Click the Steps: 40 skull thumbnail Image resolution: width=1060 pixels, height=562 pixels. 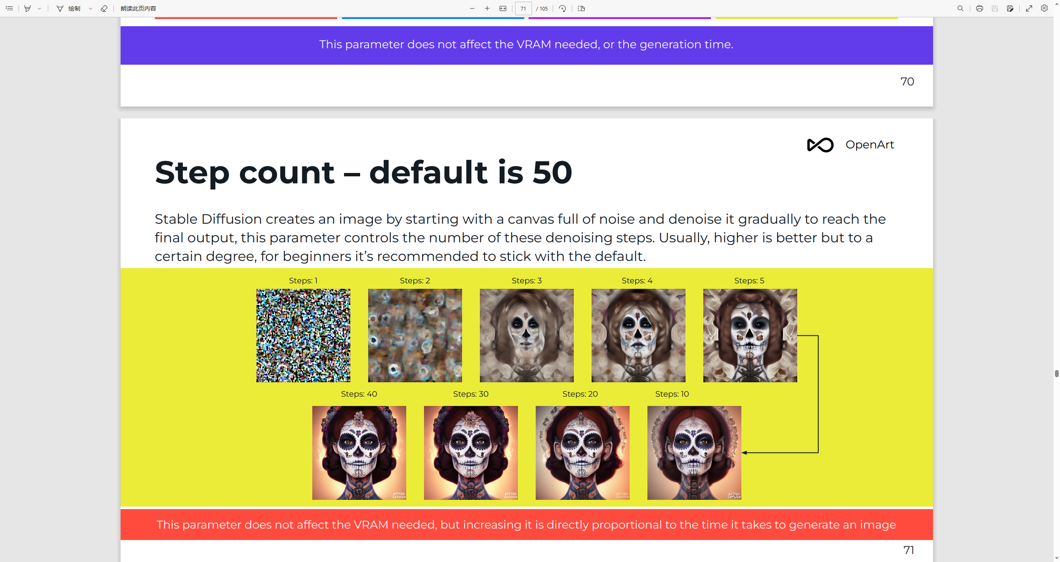(359, 452)
